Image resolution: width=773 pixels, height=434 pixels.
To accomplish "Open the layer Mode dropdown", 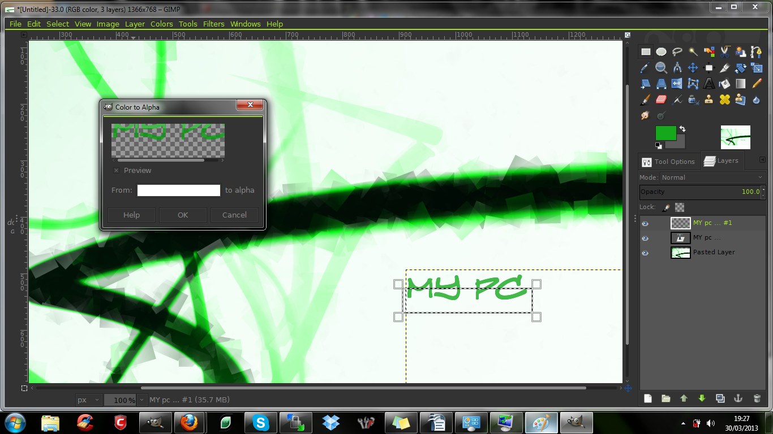I will tap(712, 177).
